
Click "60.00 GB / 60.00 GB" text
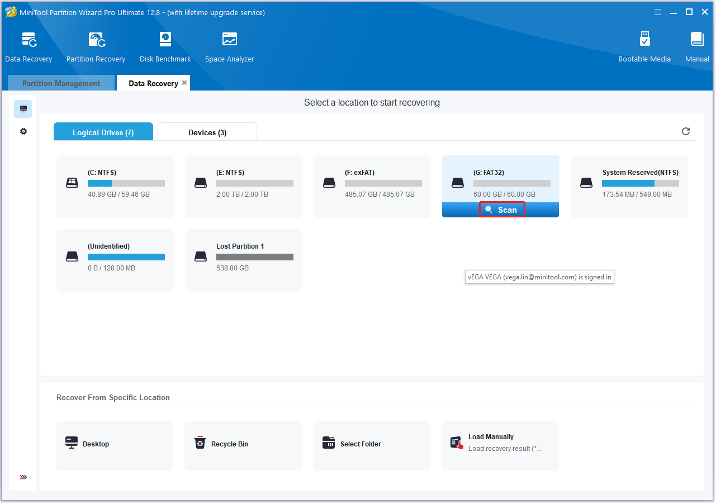coord(504,194)
